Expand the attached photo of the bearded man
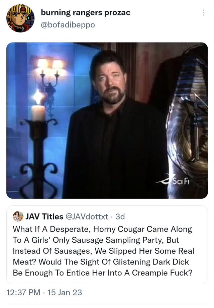214x308 pixels. (x=107, y=120)
